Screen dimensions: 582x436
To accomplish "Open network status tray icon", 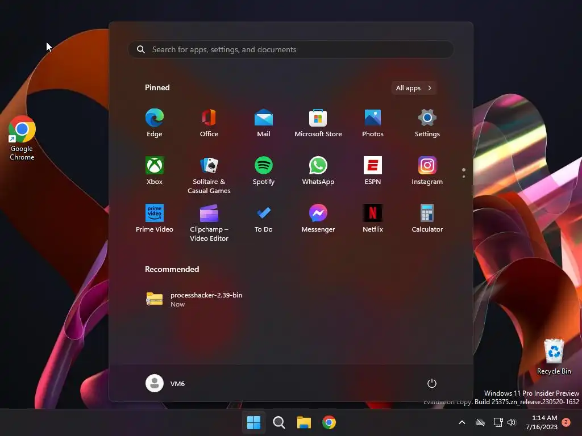I will coord(498,422).
